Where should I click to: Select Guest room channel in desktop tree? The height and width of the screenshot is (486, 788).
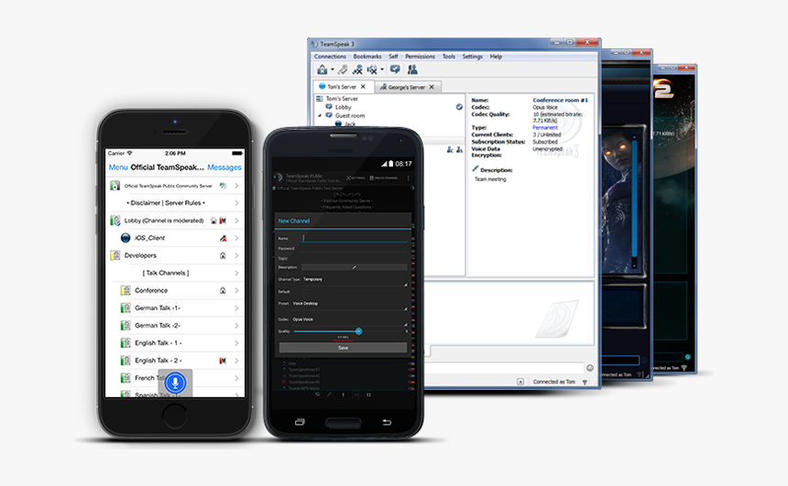350,115
